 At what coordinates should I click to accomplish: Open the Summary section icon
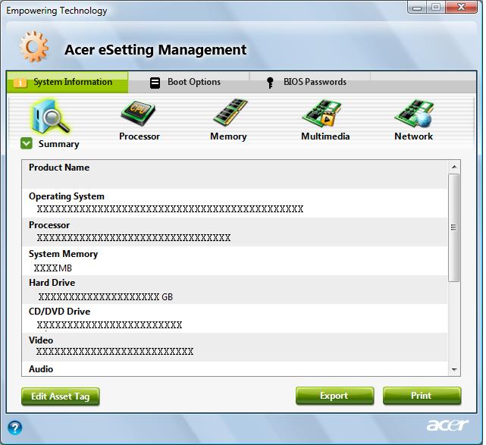click(x=50, y=117)
